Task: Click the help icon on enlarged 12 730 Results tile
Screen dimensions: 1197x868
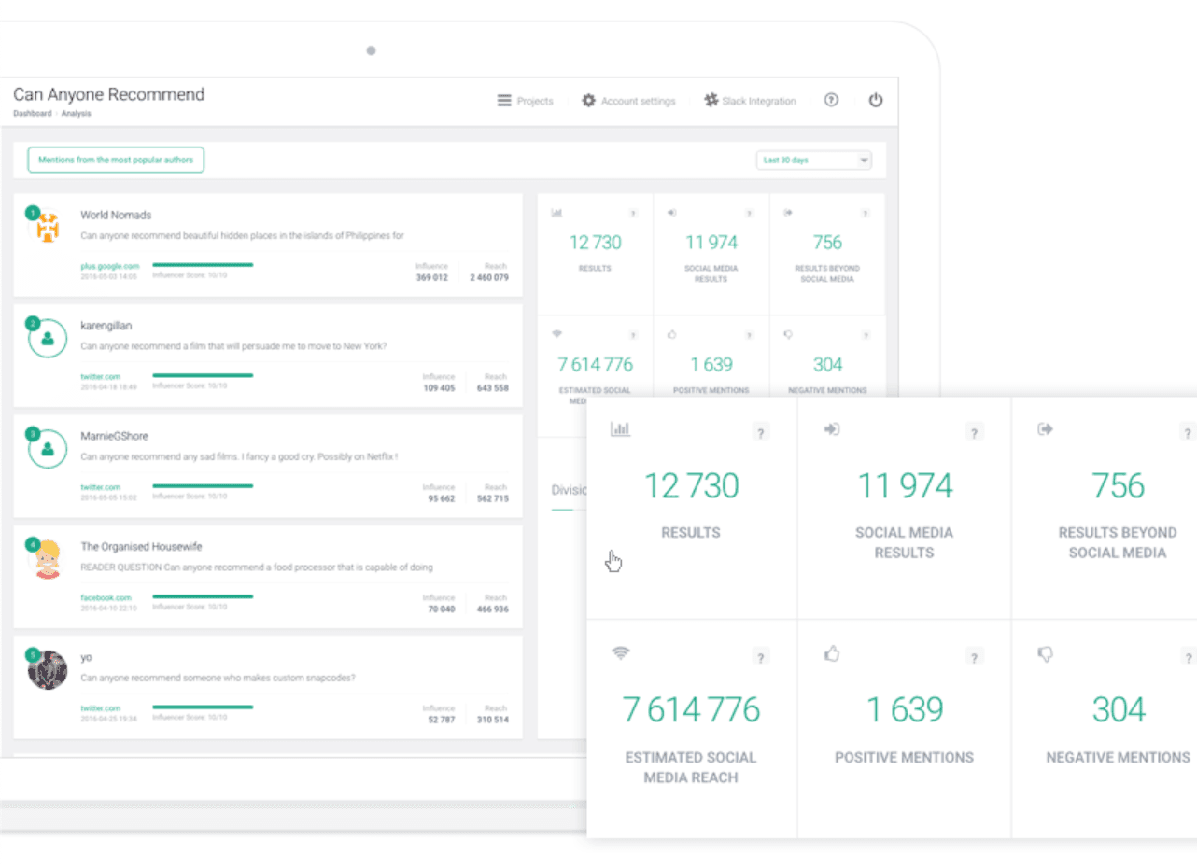Action: pos(761,432)
